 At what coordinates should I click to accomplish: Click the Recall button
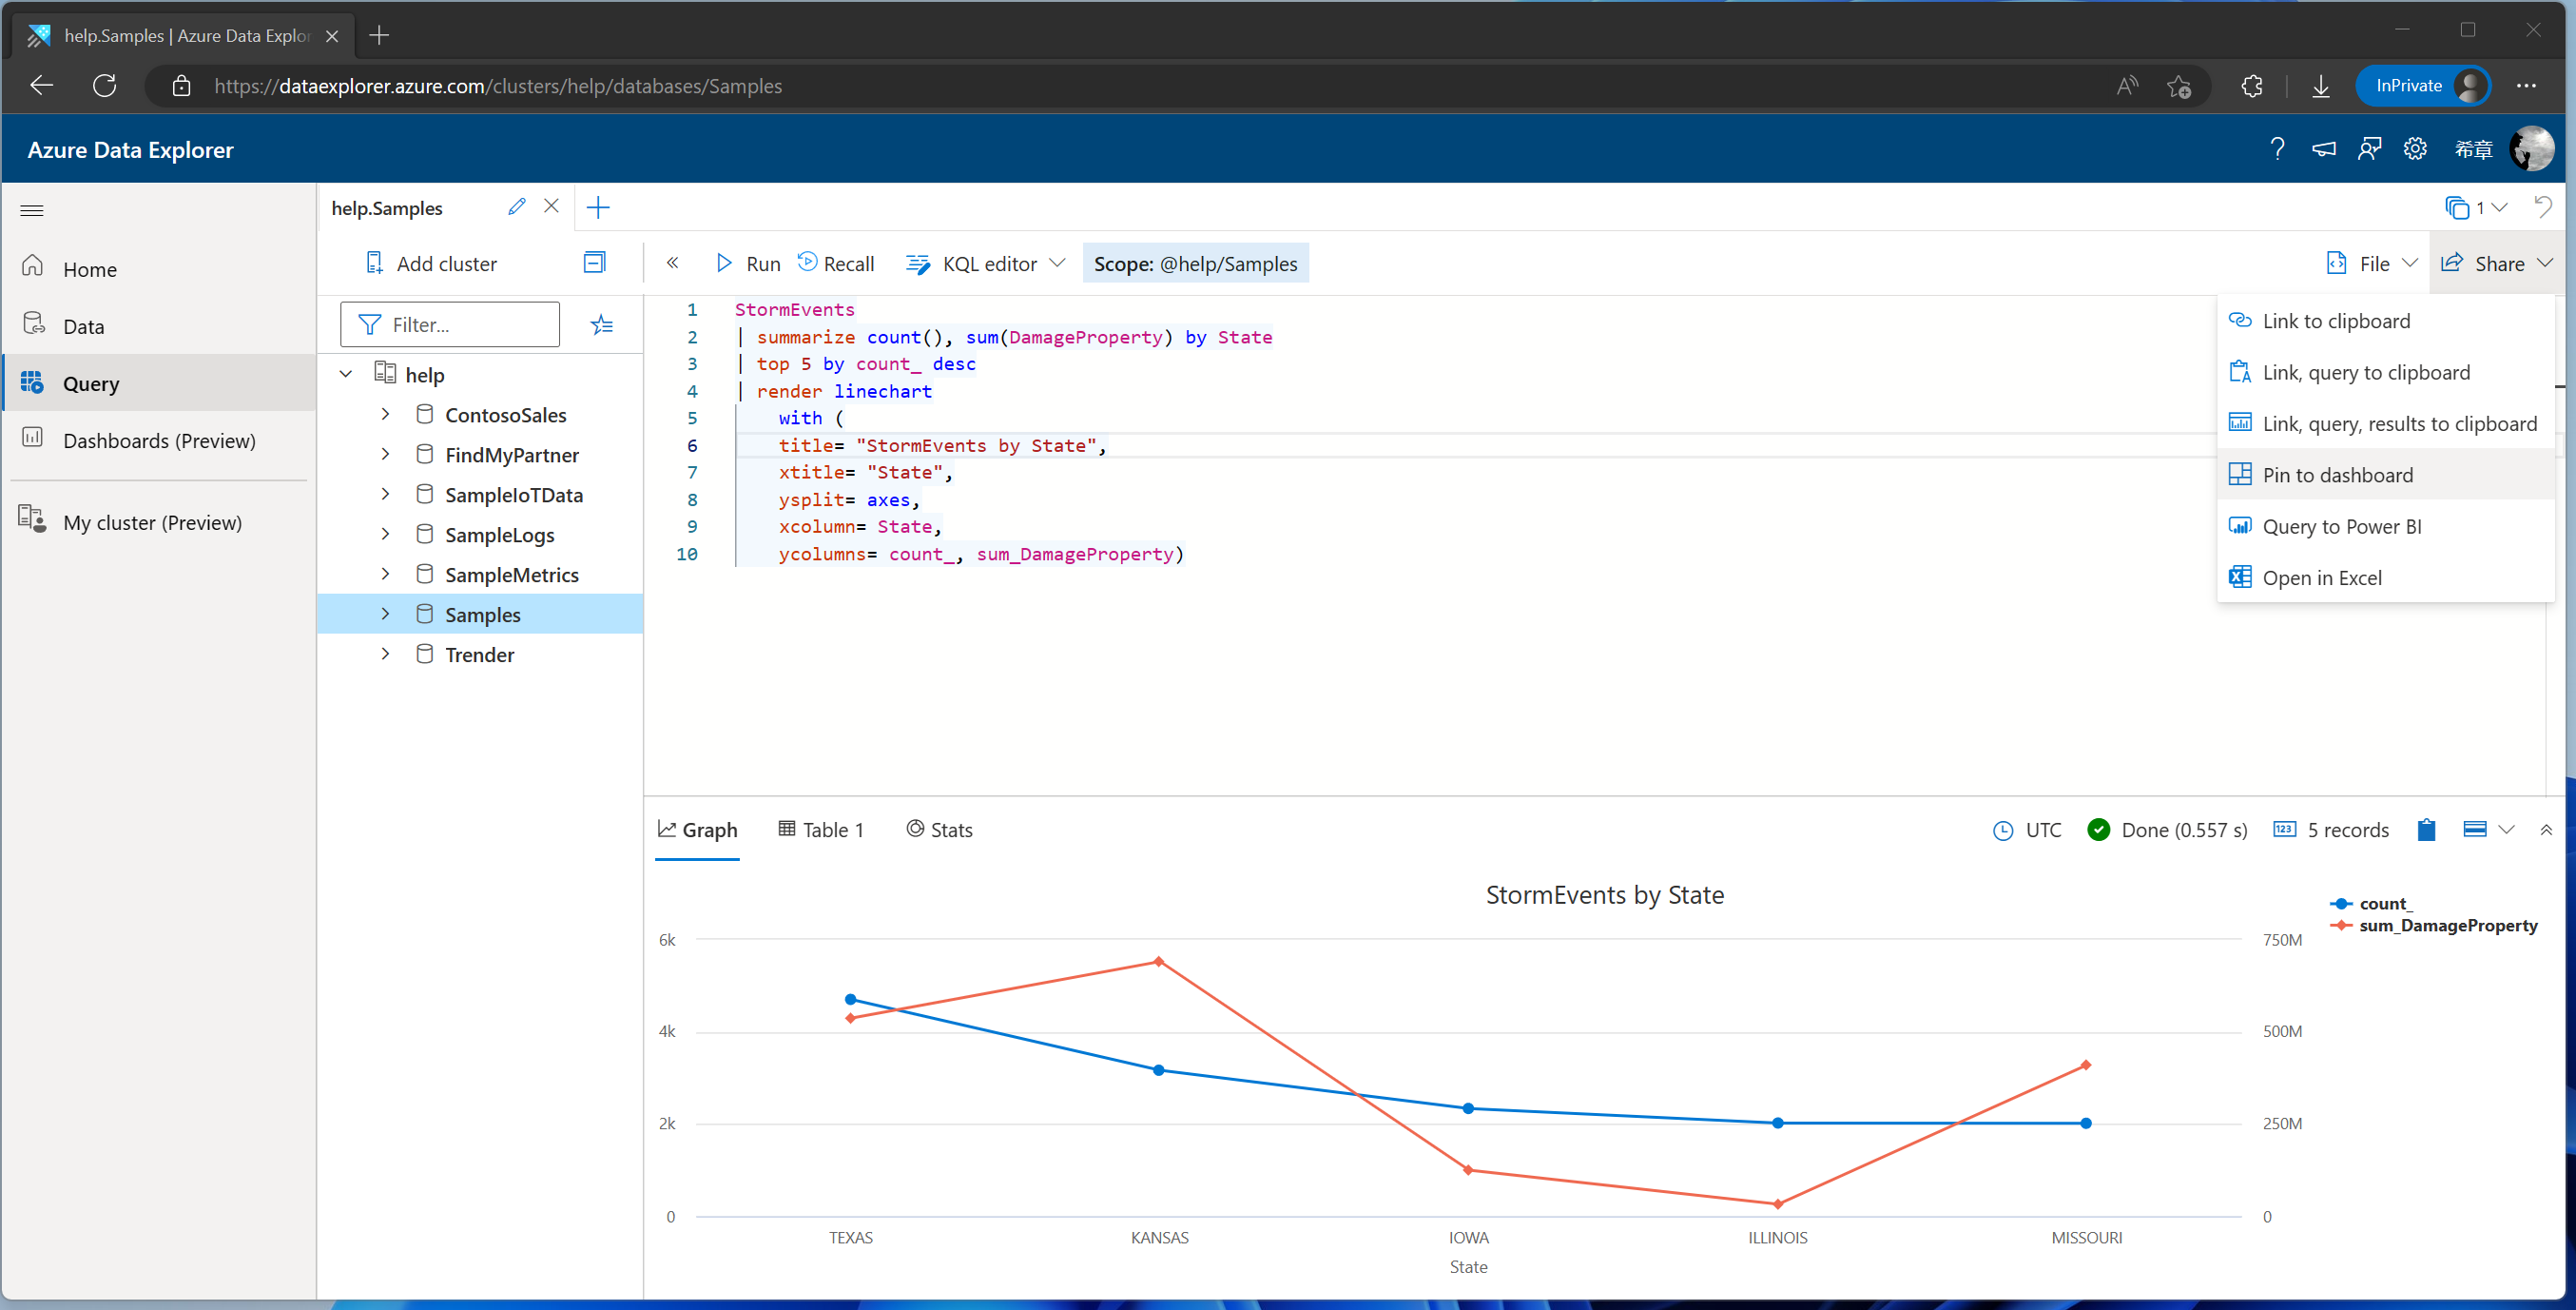(836, 264)
